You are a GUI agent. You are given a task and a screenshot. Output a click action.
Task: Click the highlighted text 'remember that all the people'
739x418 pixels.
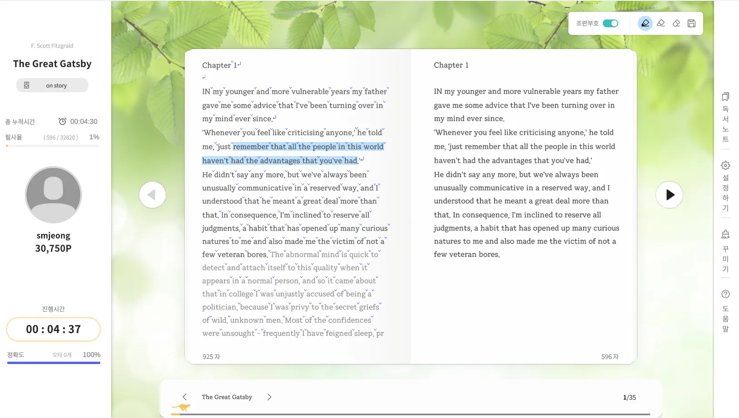pyautogui.click(x=285, y=147)
